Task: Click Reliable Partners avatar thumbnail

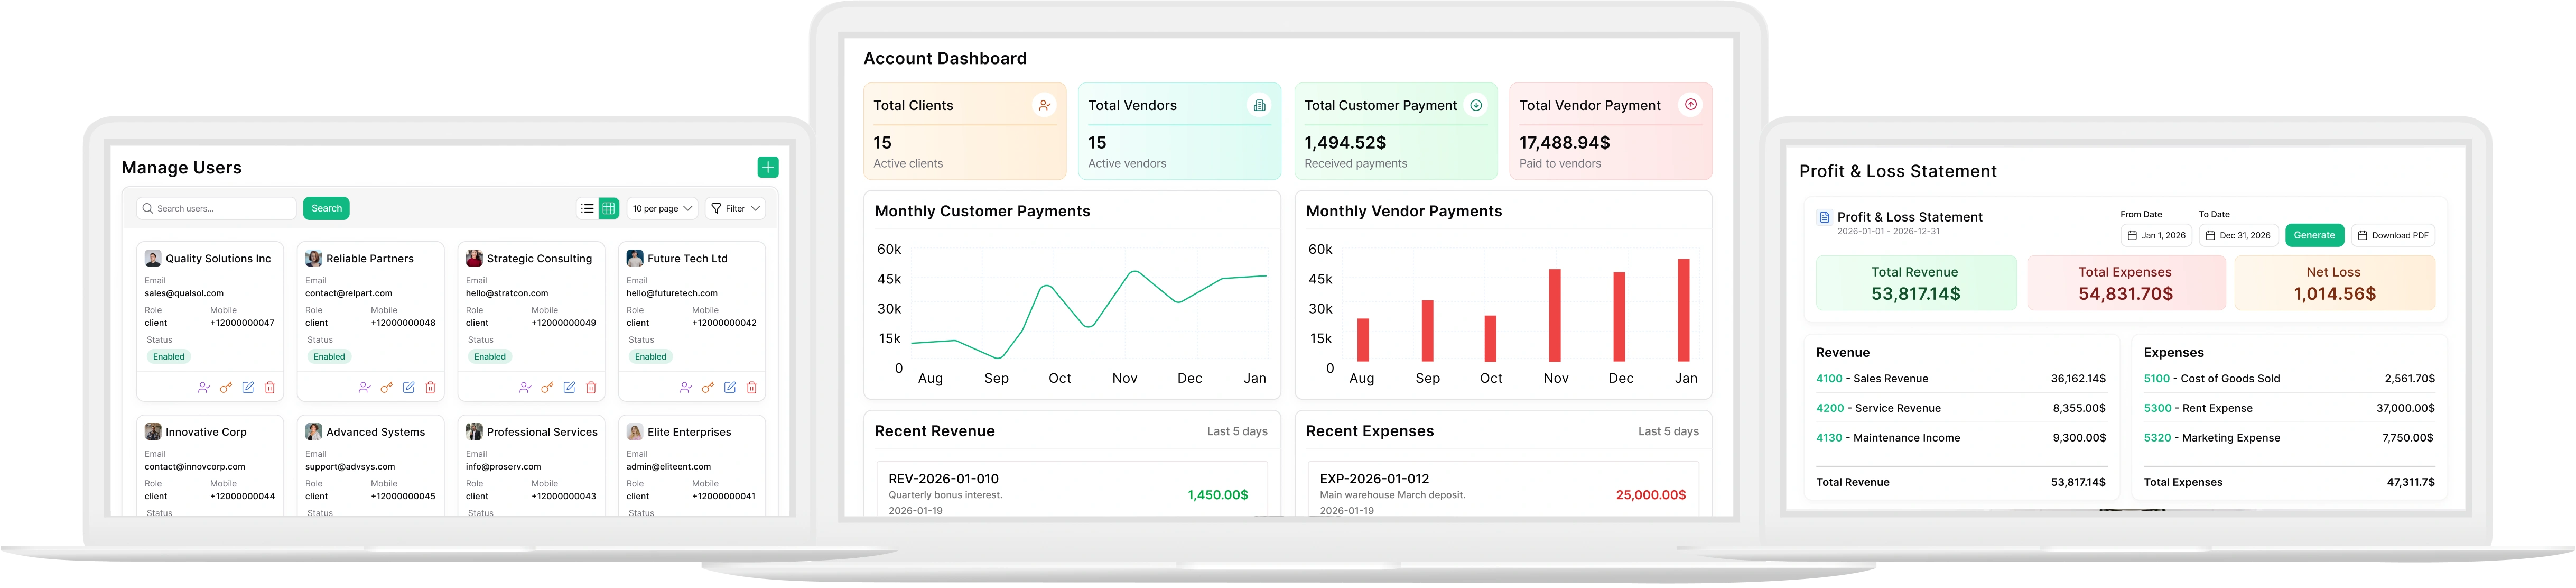Action: (x=313, y=258)
